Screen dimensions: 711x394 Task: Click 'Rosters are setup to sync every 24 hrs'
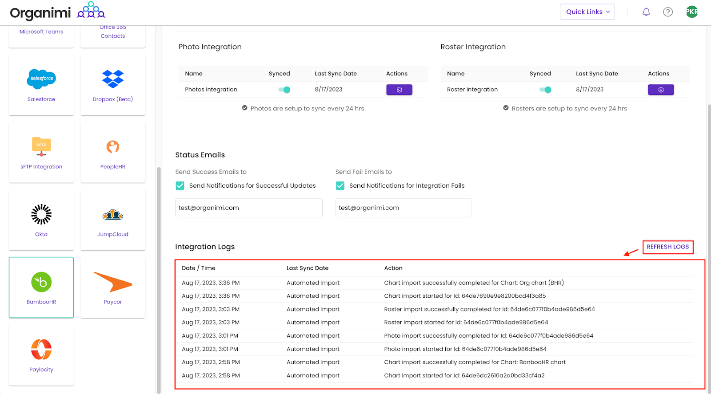(569, 108)
